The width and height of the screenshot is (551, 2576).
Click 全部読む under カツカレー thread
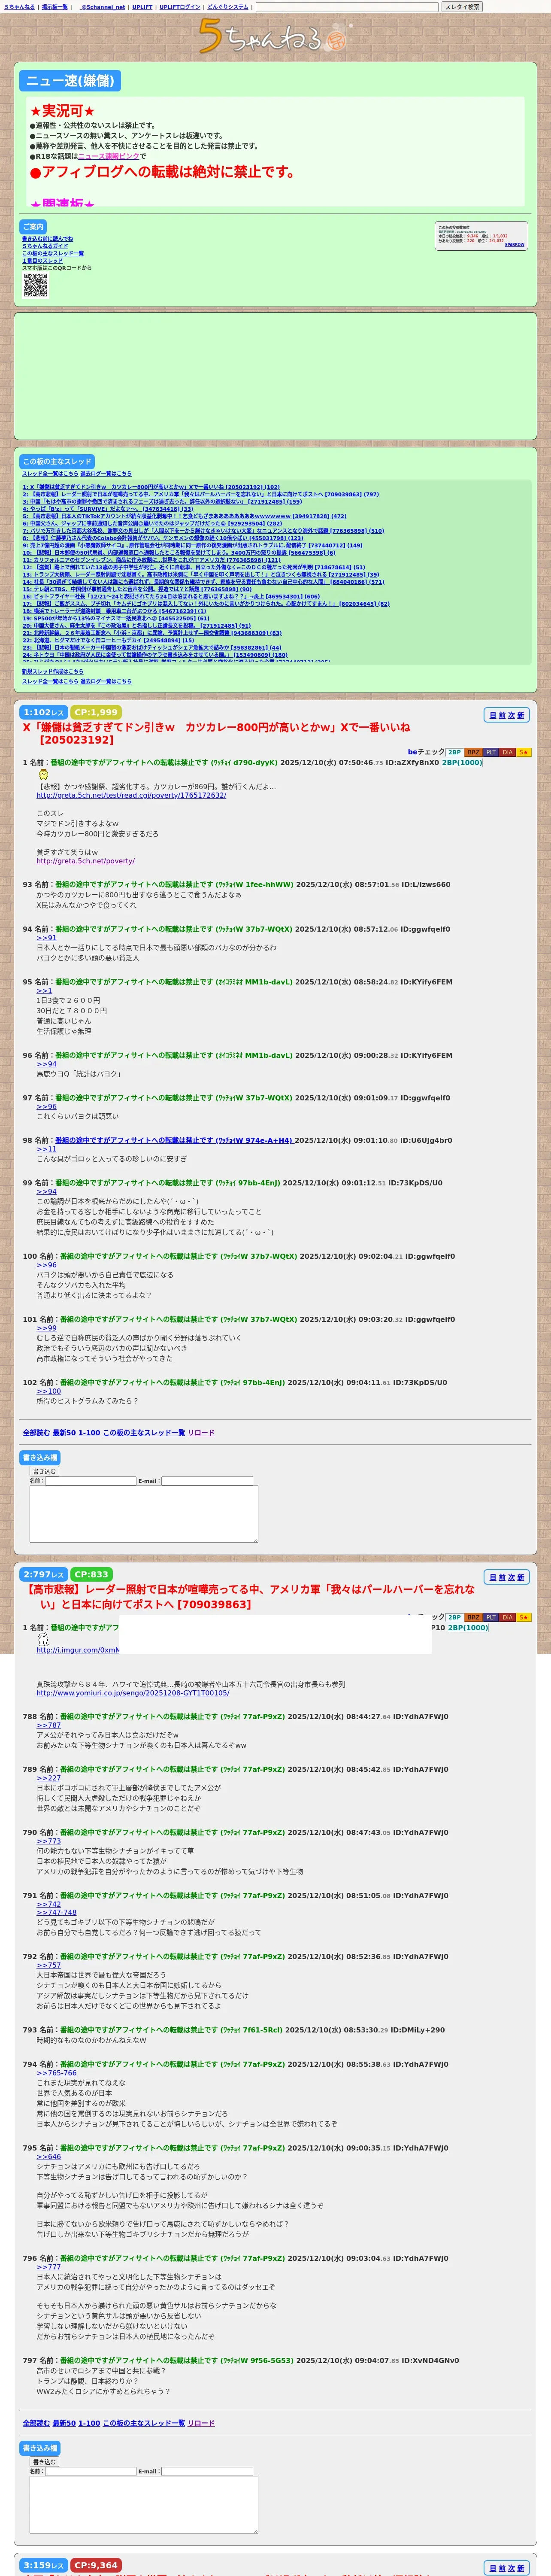click(36, 1433)
